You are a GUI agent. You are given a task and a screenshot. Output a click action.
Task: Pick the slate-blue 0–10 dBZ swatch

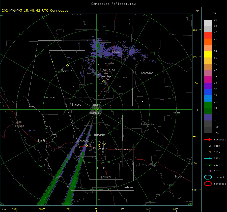click(208, 117)
